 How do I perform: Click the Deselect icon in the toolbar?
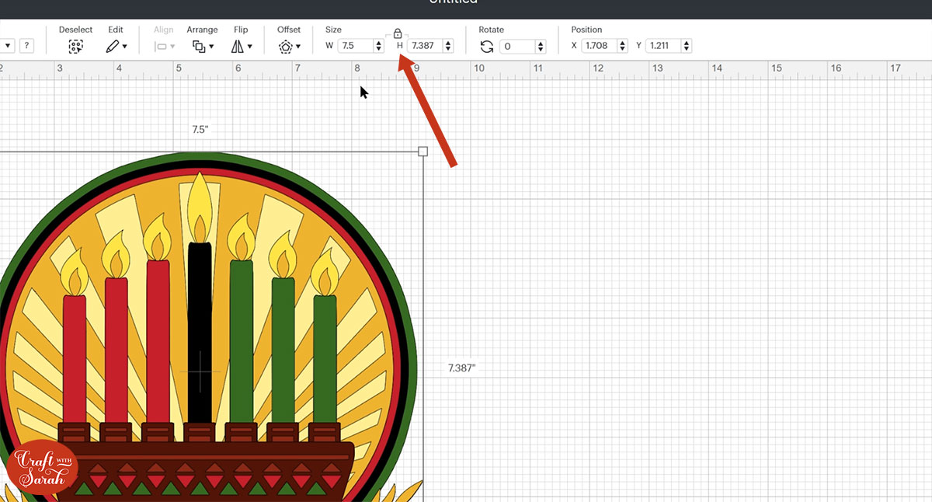pyautogui.click(x=75, y=47)
